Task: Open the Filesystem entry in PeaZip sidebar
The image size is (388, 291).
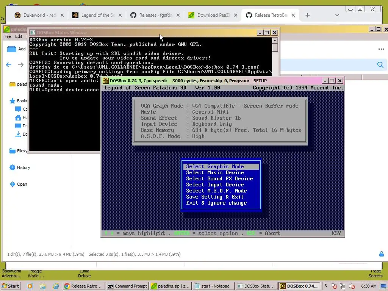Action: [x=18, y=151]
